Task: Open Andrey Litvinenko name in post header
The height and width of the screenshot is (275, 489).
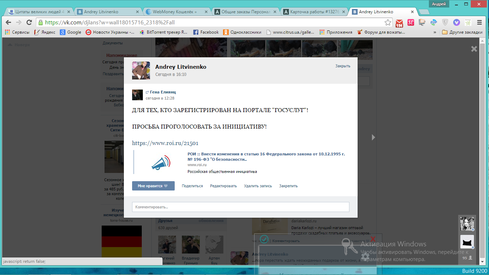Action: (x=181, y=67)
